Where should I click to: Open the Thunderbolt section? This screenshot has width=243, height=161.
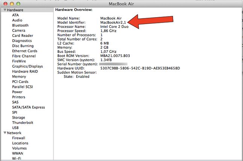[x=23, y=122]
